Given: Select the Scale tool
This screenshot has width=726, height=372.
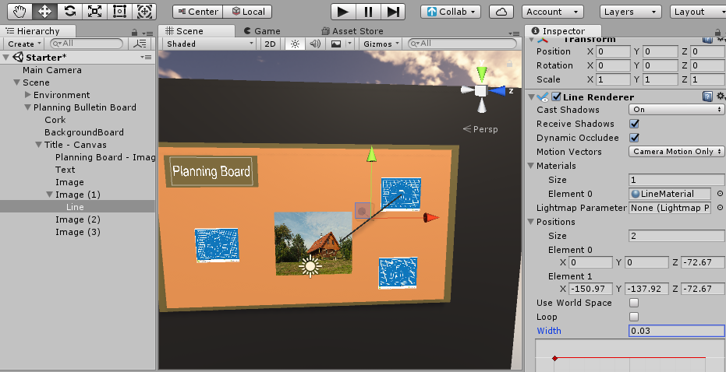Looking at the screenshot, I should pos(94,11).
